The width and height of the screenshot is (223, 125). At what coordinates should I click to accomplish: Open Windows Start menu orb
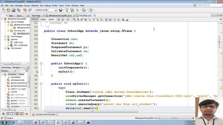tap(4, 123)
